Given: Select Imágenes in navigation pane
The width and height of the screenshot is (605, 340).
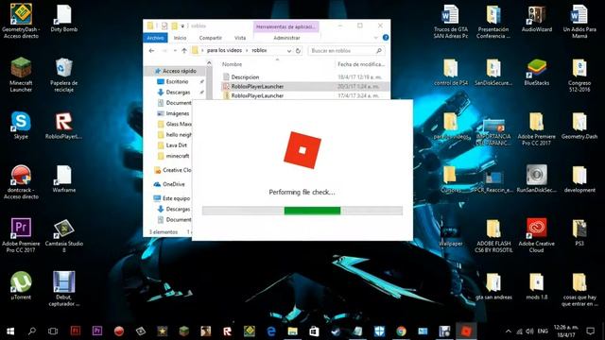Looking at the screenshot, I should pyautogui.click(x=177, y=113).
